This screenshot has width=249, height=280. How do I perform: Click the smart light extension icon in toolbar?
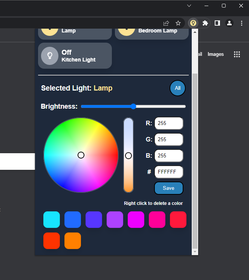pos(193,23)
